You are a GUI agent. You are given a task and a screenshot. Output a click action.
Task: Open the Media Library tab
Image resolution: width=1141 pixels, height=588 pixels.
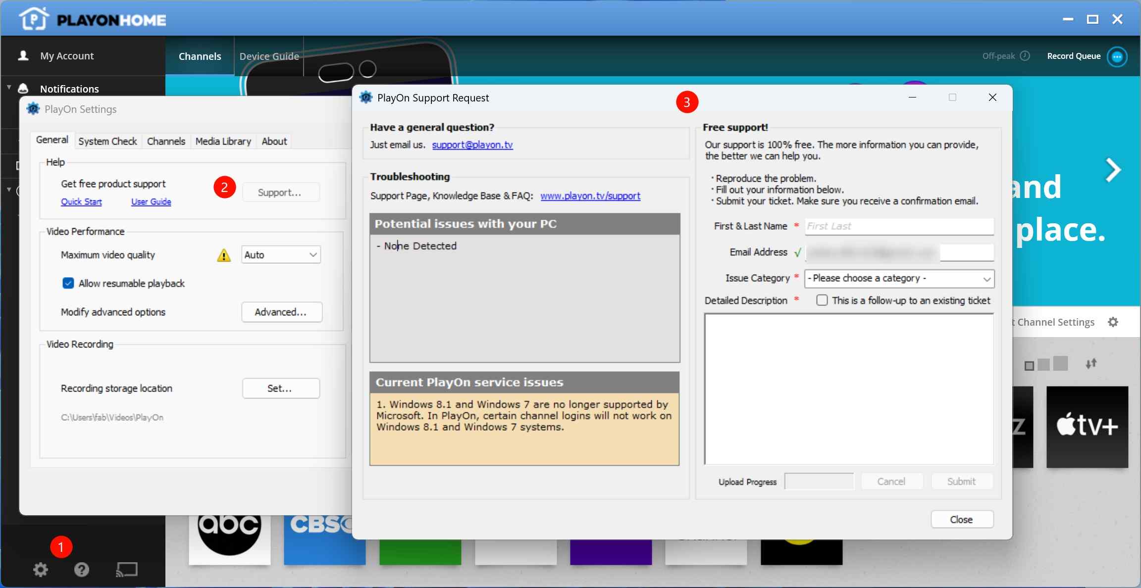223,141
